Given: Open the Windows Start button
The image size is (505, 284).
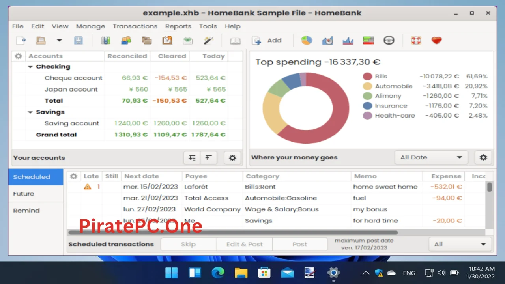Looking at the screenshot, I should click(x=172, y=273).
